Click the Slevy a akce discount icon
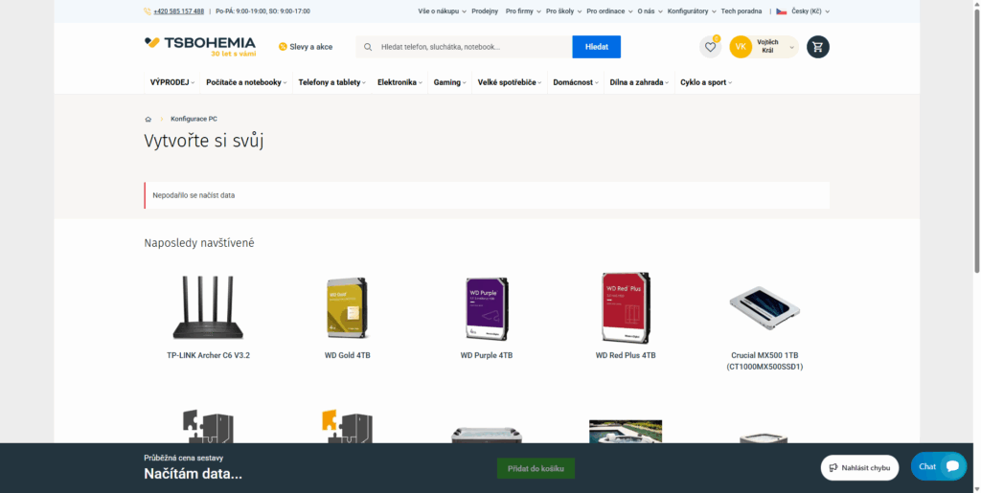Screen dimensions: 981x493 point(283,47)
